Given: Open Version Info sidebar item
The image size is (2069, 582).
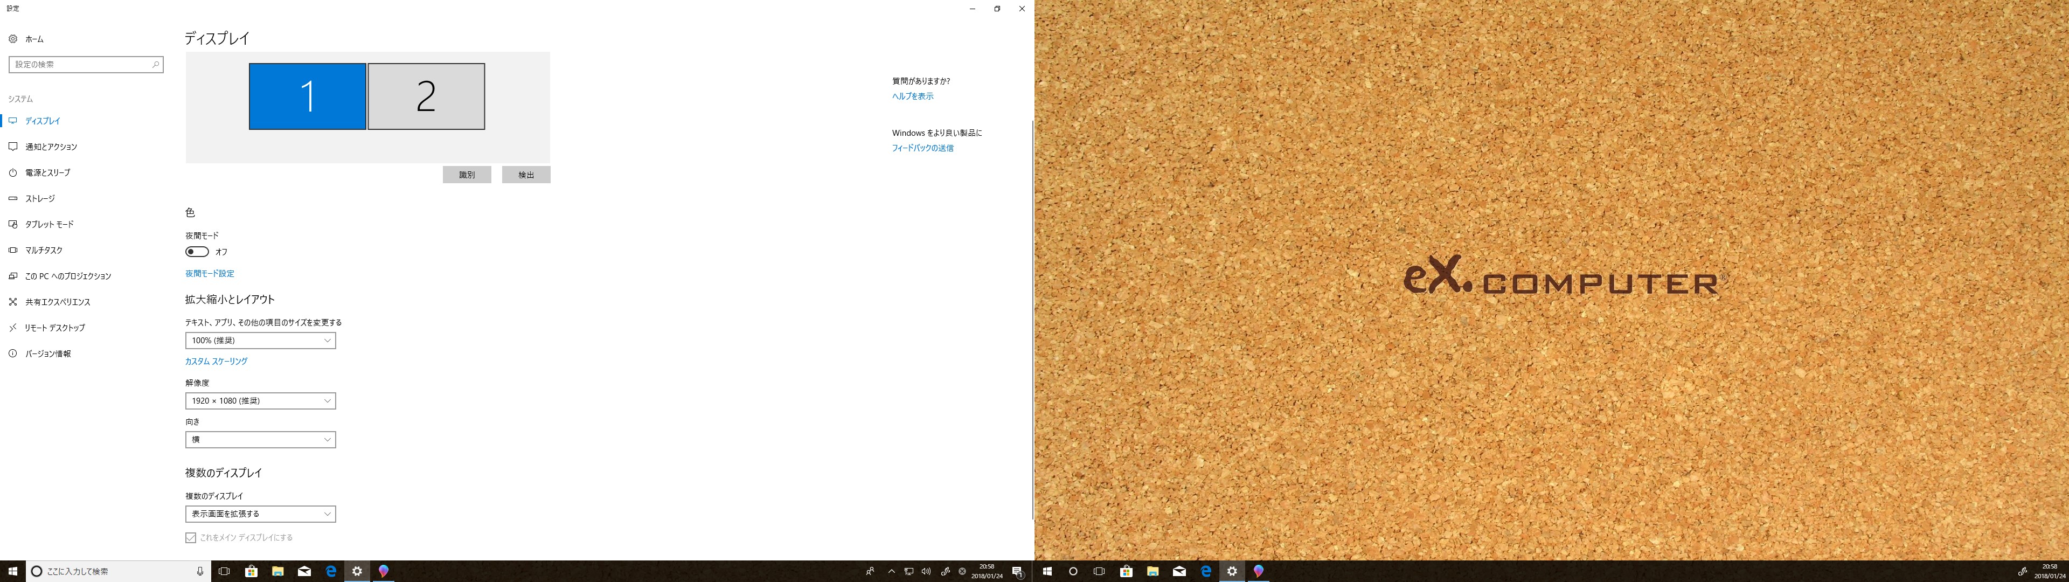Looking at the screenshot, I should tap(47, 354).
